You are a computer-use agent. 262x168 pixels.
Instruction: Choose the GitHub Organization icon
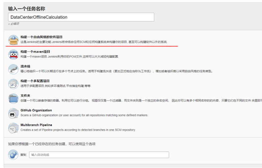pos(13,113)
